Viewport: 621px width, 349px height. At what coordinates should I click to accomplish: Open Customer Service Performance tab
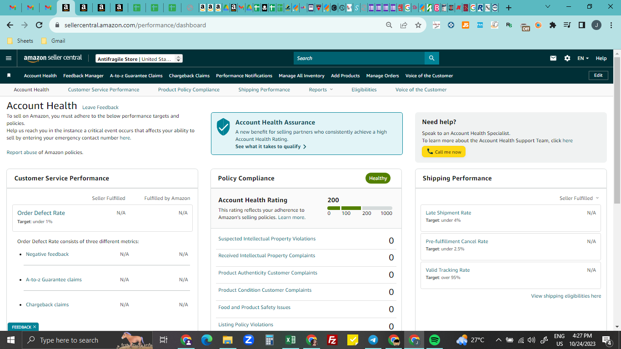click(104, 90)
